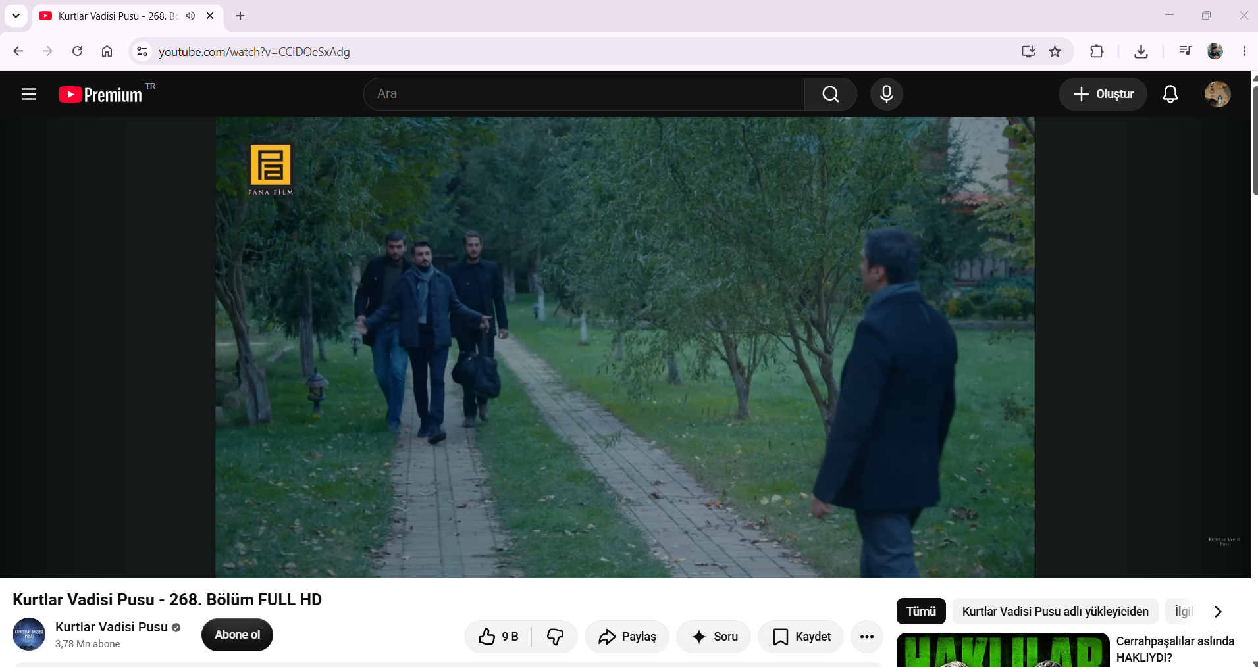Show more filter chips with the arrow
Screen dimensions: 1258x667
coord(1218,612)
